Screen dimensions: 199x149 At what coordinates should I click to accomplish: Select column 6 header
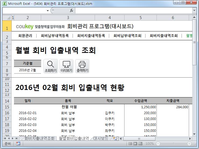point(173,18)
